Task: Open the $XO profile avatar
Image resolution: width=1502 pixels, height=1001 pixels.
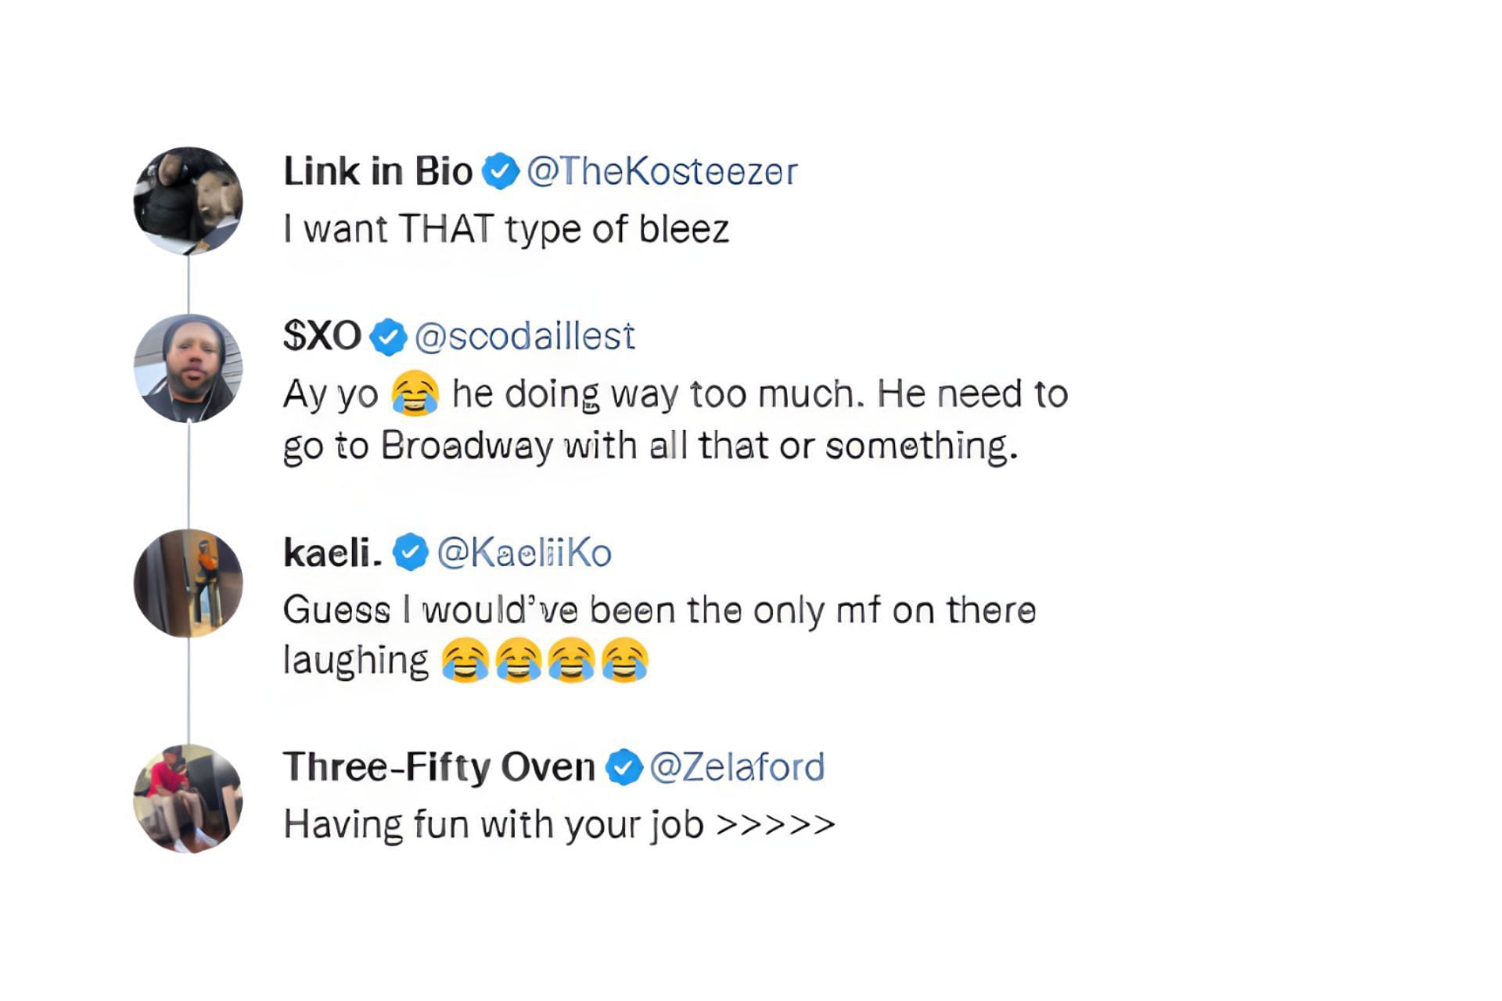Action: pyautogui.click(x=189, y=368)
